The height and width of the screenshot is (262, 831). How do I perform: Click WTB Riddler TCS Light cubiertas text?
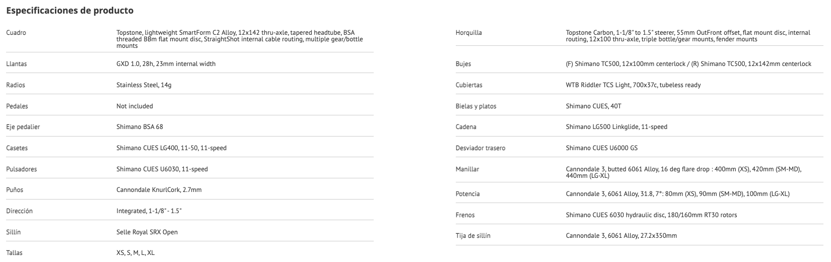tap(633, 85)
